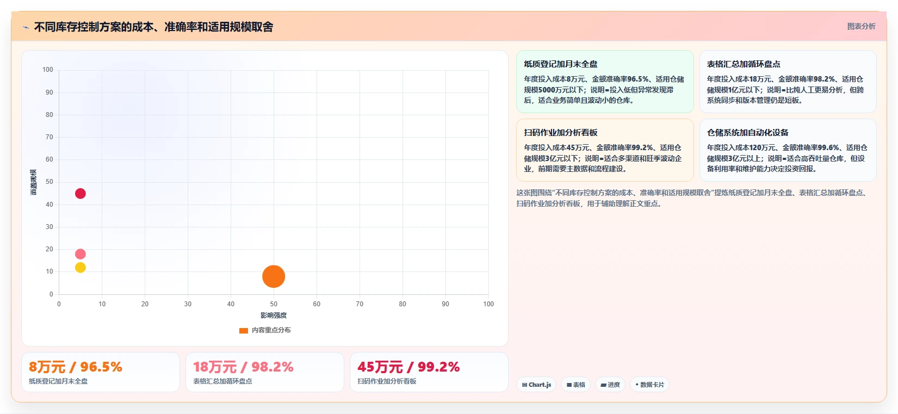This screenshot has width=898, height=414.
Task: Open the 表格汇总加循环盘点 description card
Action: click(x=788, y=82)
